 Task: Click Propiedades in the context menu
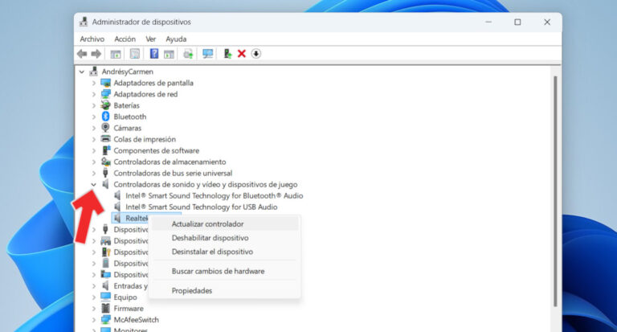point(192,290)
